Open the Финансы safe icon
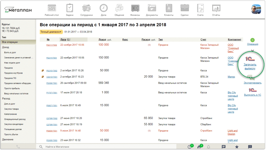This screenshot has width=266, height=150. tap(135, 8)
